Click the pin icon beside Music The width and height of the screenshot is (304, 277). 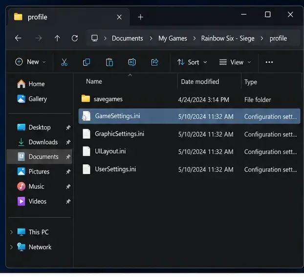pyautogui.click(x=68, y=187)
